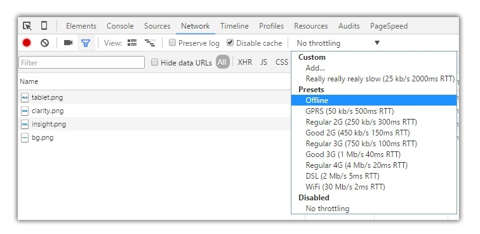Open the Network tab

[196, 26]
